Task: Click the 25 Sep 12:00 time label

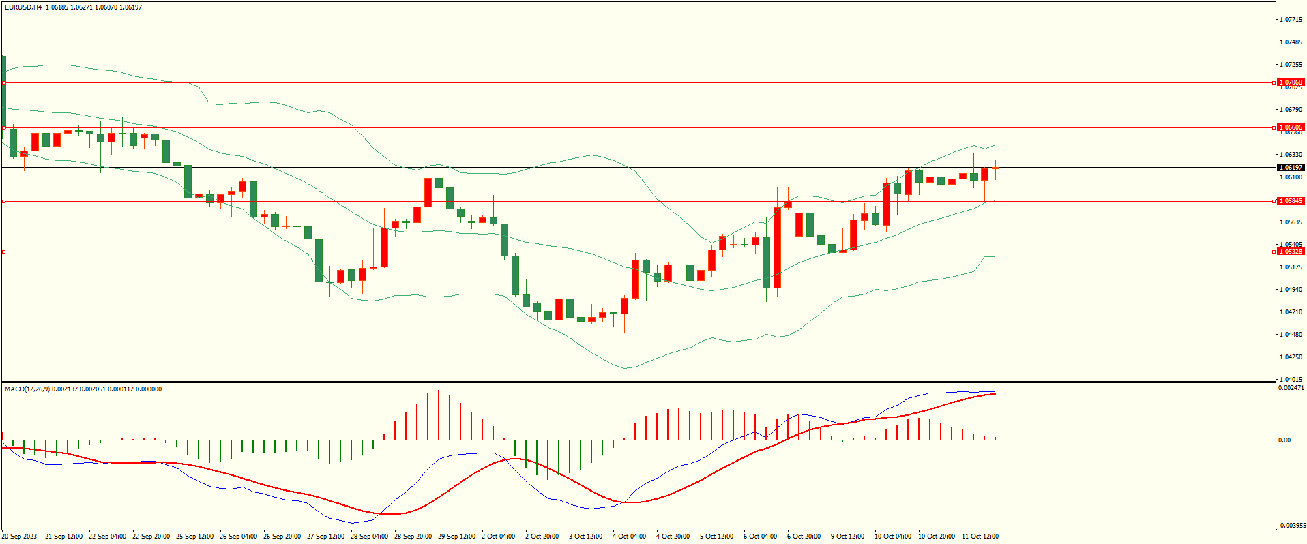Action: tap(194, 537)
